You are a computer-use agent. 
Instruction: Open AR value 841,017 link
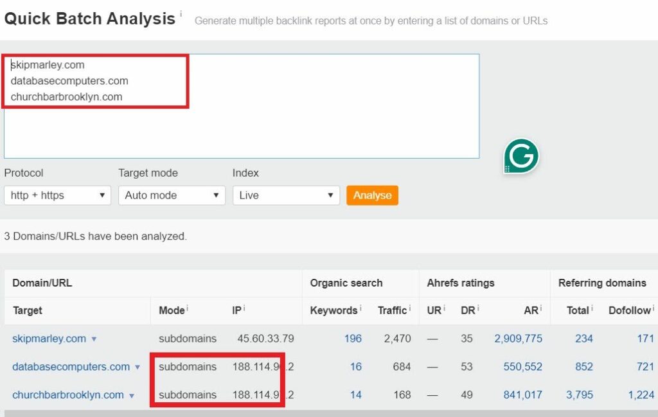523,395
